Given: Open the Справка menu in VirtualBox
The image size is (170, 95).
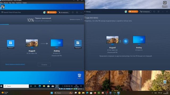Looking at the screenshot, I should (25, 3).
